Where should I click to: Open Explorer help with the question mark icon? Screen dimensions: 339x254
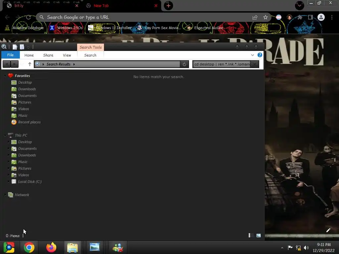click(x=260, y=55)
